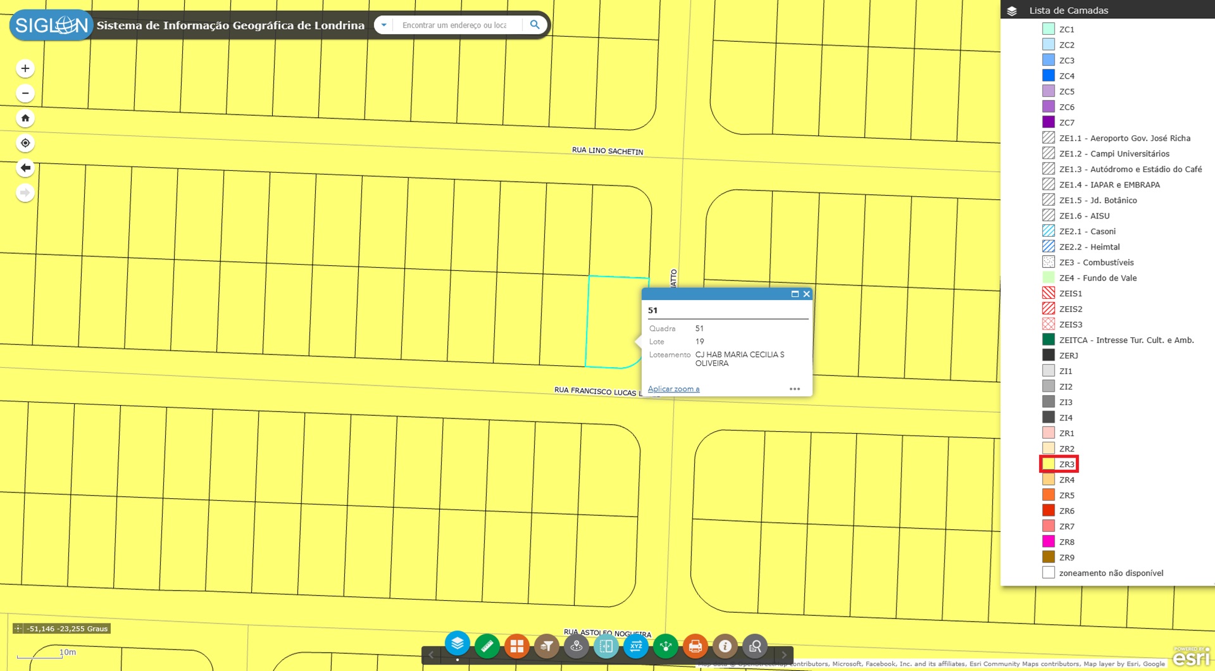Image resolution: width=1215 pixels, height=671 pixels.
Task: Open the layer filter funnel widget
Action: 547,646
